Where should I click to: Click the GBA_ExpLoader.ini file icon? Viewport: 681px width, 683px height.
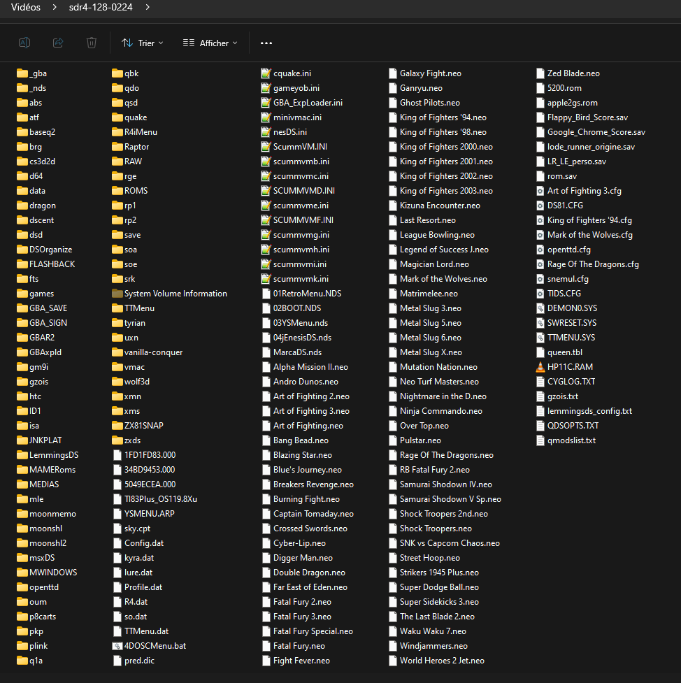(266, 103)
